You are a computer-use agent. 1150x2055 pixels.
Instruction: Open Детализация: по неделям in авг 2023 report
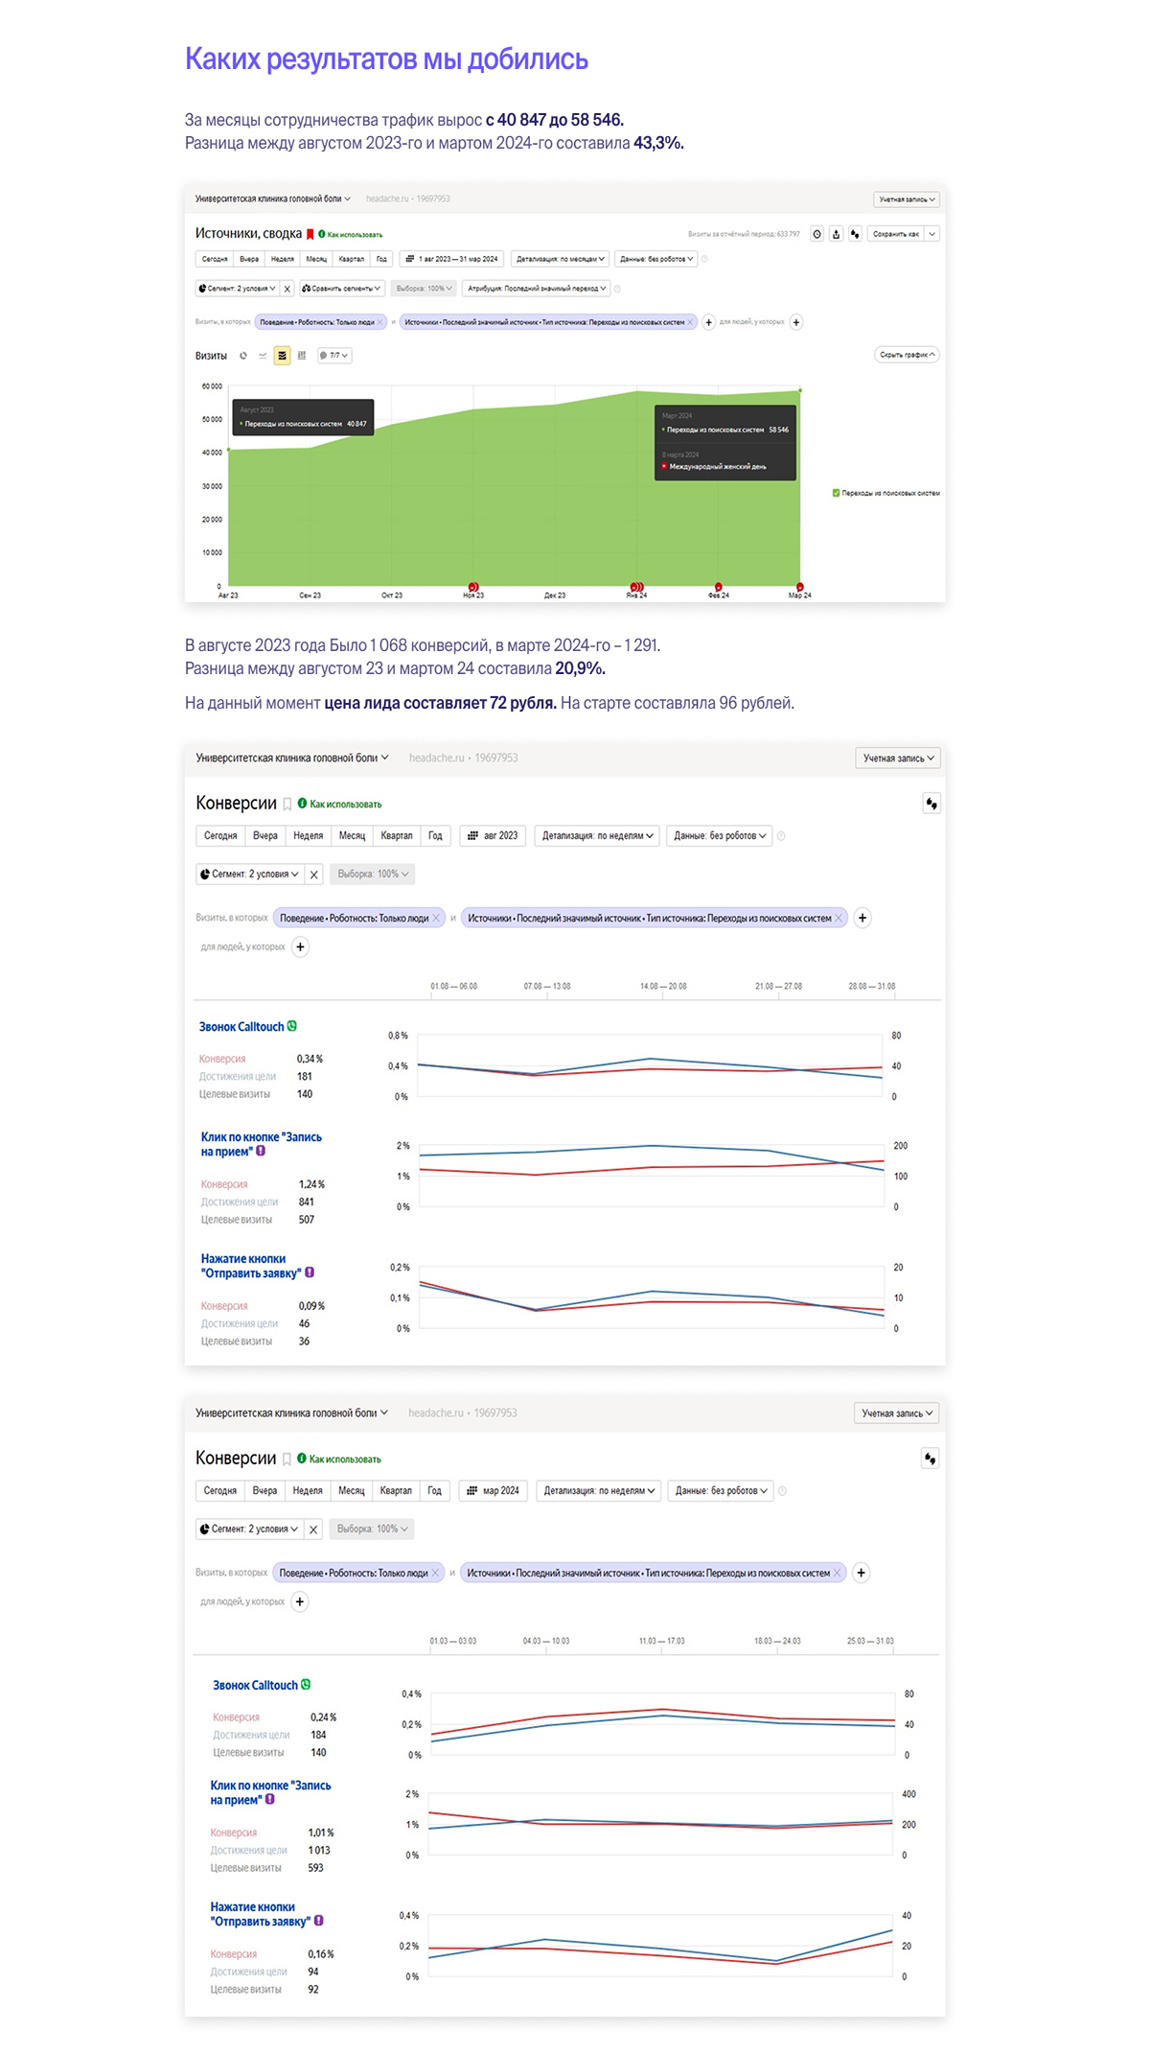(x=598, y=836)
